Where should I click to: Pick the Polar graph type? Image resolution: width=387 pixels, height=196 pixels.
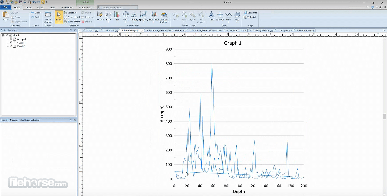126,16
